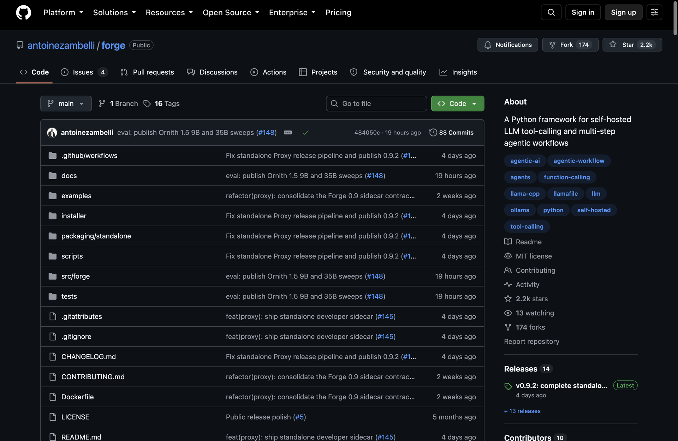Screen dimensions: 678x441
Task: Open the main branch dropdown
Action: [x=66, y=104]
